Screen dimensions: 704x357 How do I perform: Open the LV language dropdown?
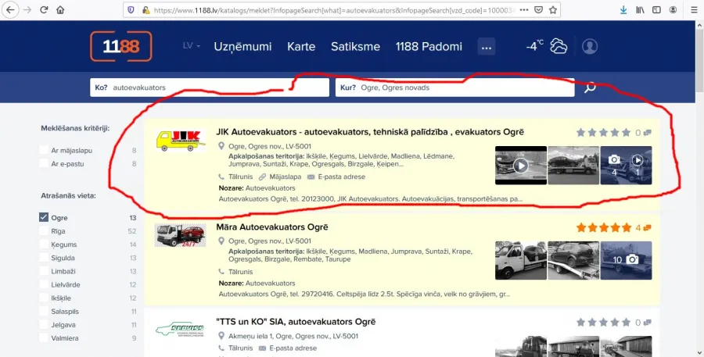[192, 46]
